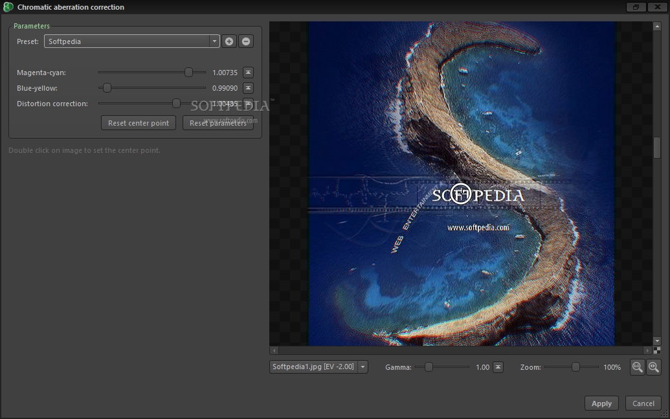670x419 pixels.
Task: Click the 'Blue-yellow:' label
Action: tap(37, 88)
